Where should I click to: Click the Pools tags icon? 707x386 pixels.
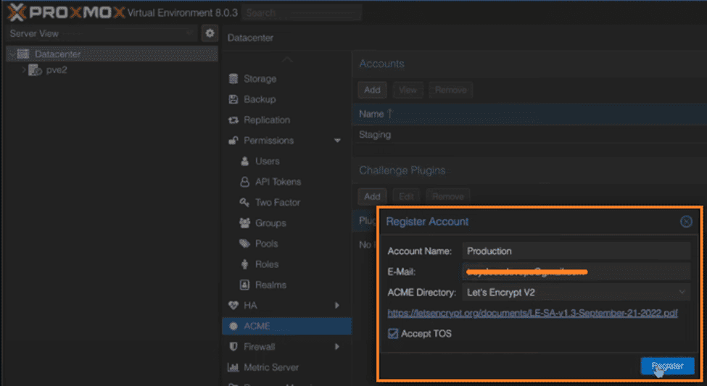(x=245, y=243)
